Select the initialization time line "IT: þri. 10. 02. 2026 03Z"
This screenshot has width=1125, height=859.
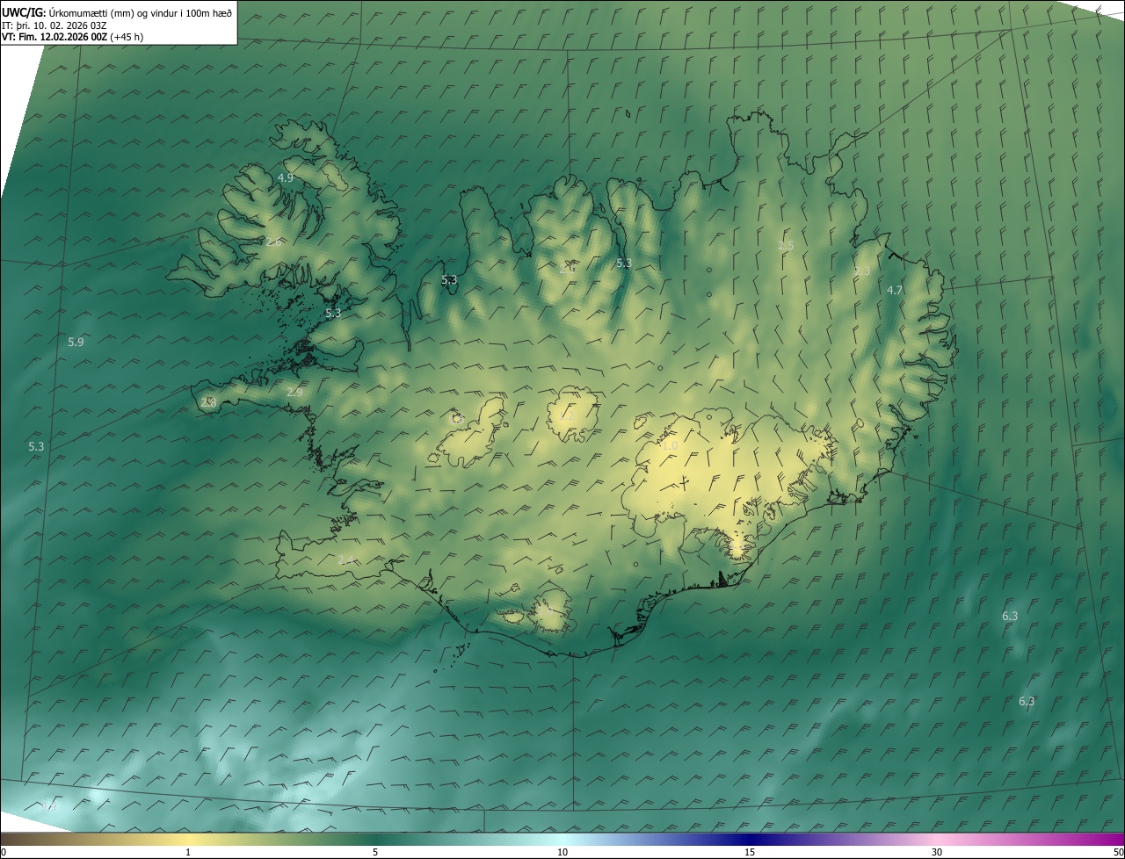coord(54,25)
